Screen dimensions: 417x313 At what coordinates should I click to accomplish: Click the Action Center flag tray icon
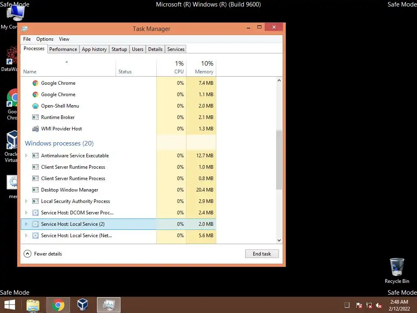coord(359,305)
